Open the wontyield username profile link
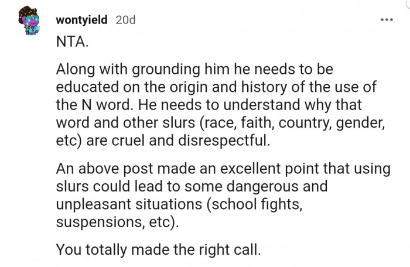 pyautogui.click(x=81, y=20)
